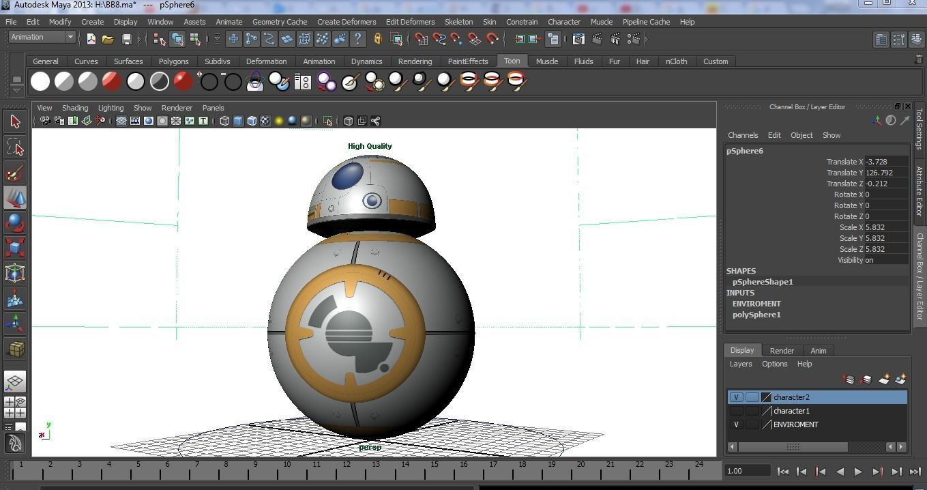Click the question-mark snap help icon
Viewport: 927px width, 490px height.
pos(357,39)
